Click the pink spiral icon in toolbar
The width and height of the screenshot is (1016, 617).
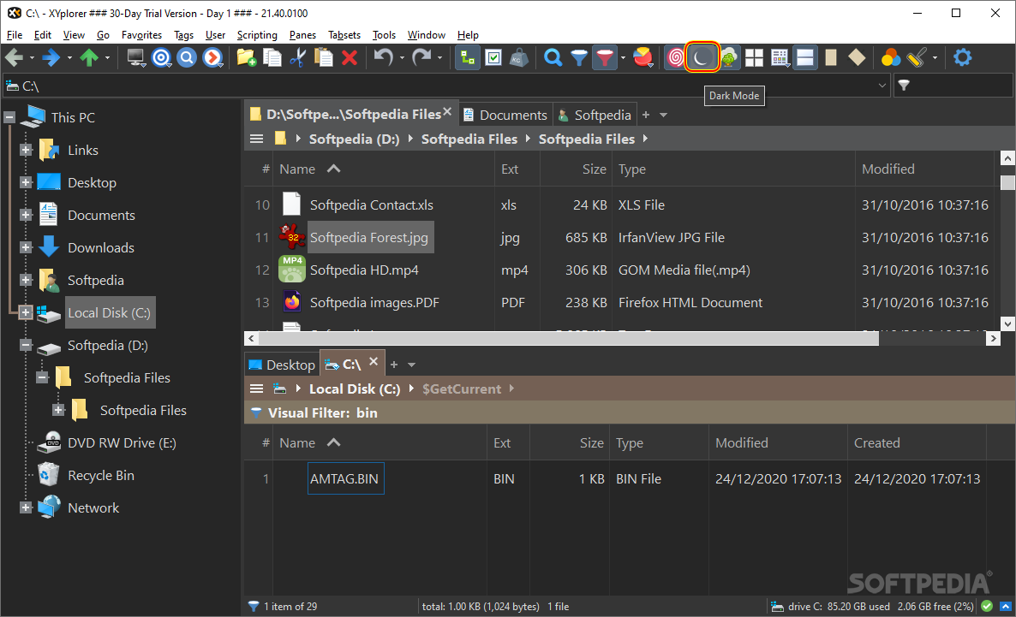point(675,57)
